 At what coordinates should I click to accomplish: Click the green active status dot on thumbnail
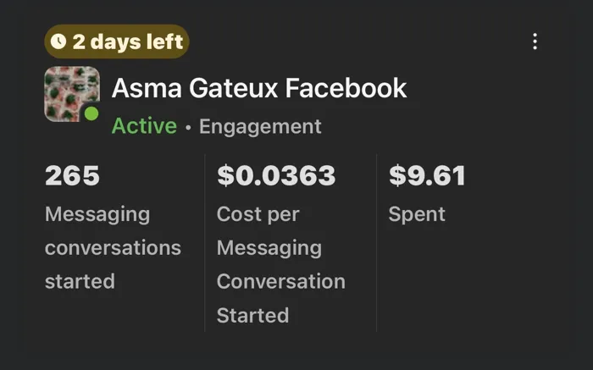coord(91,113)
